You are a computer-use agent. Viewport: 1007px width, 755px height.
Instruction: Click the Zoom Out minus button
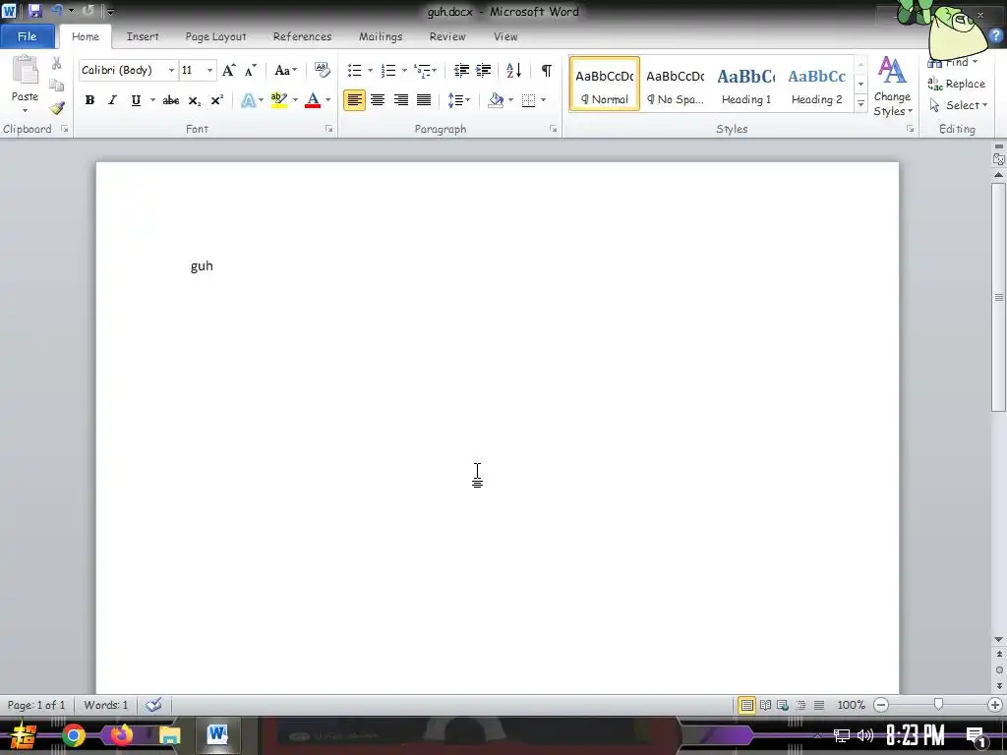pyautogui.click(x=882, y=705)
